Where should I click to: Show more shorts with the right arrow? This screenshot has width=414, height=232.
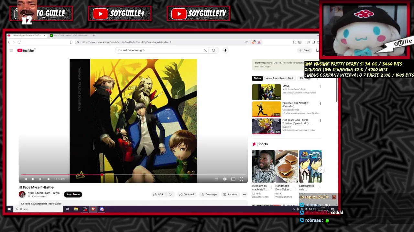point(321,169)
